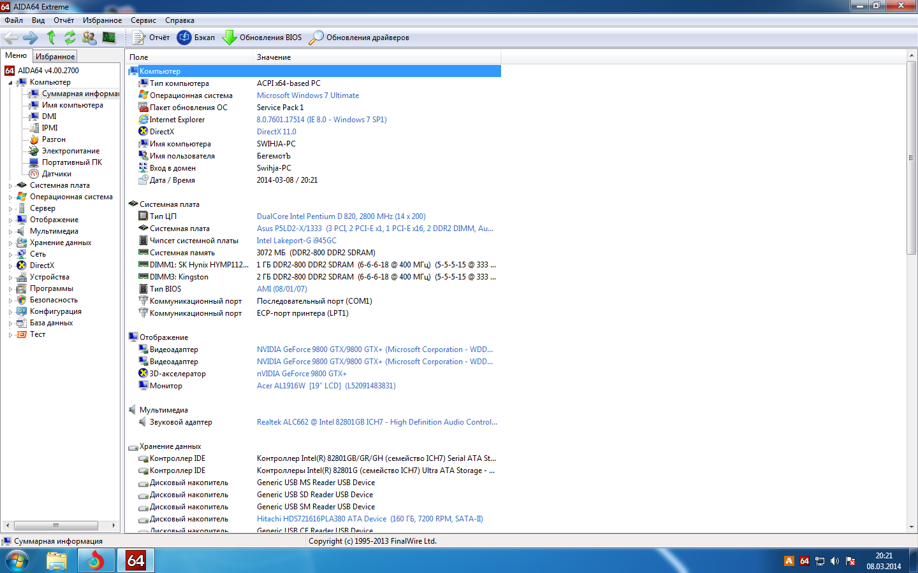Select Датчики in the tree
The image size is (918, 573).
tap(56, 174)
